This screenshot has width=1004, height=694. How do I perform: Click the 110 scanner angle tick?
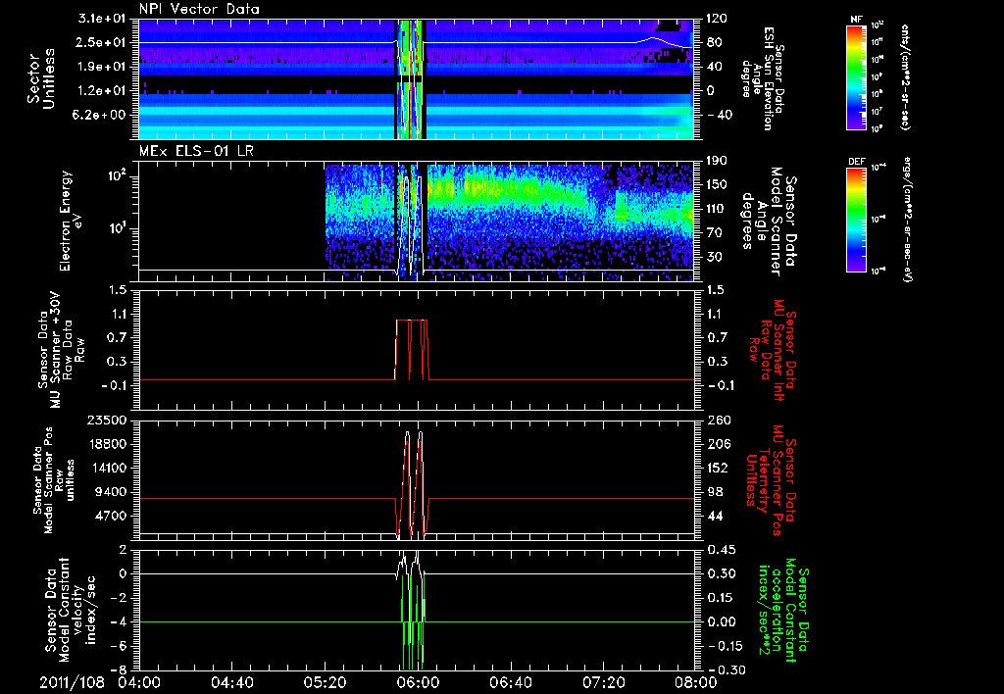(x=717, y=209)
